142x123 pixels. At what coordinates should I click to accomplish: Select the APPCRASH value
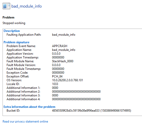click(x=60, y=46)
